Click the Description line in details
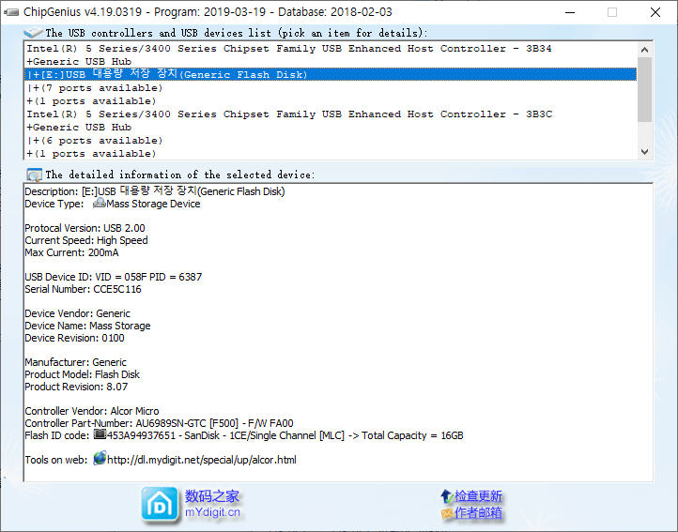 (155, 191)
